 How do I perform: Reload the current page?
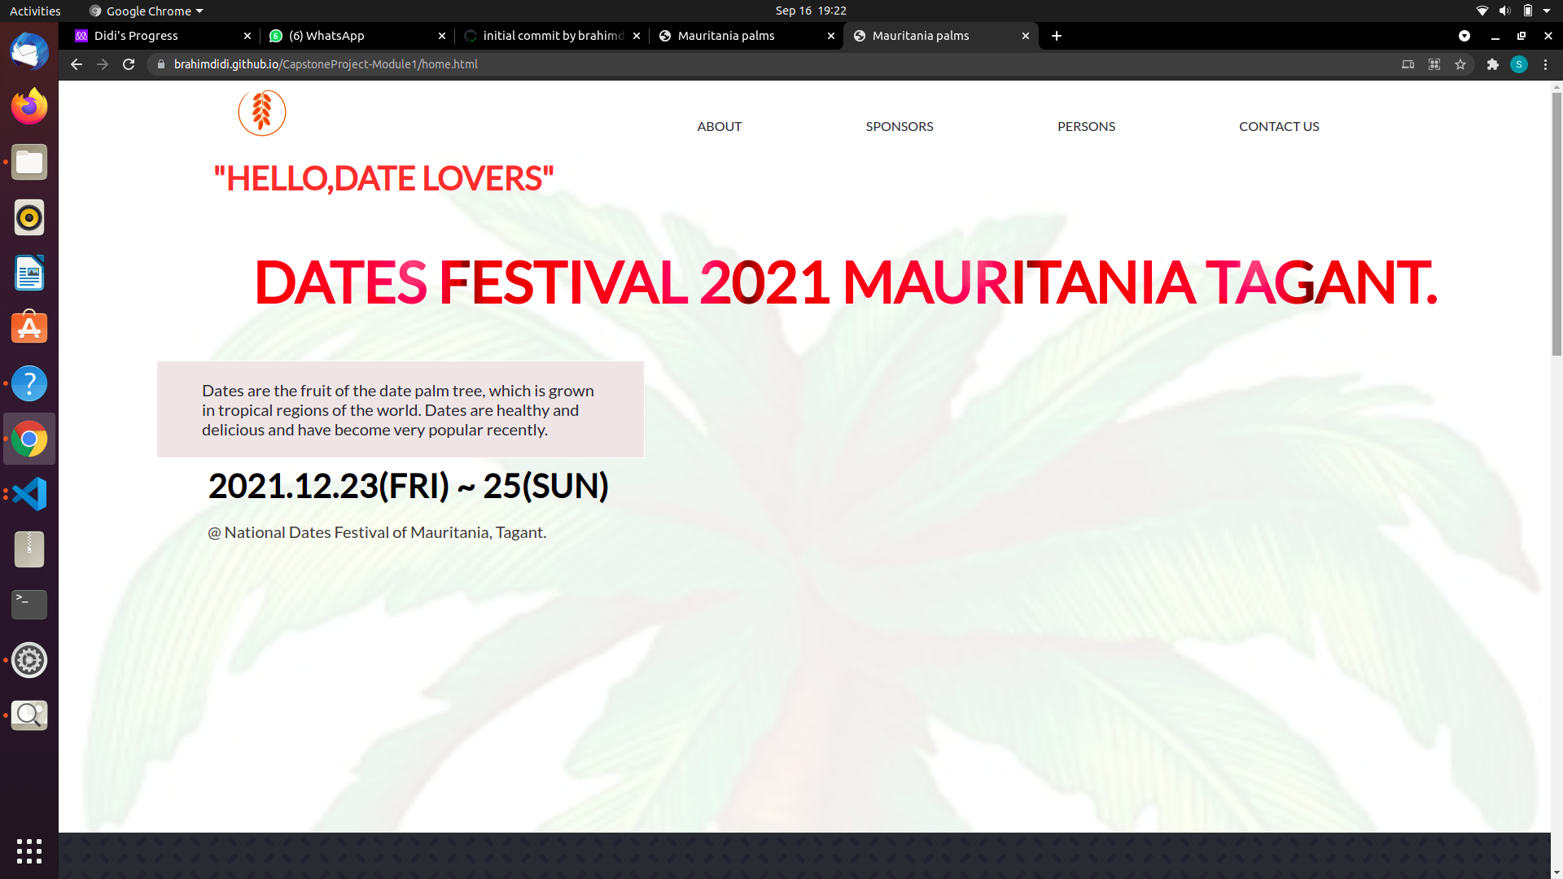click(x=129, y=64)
